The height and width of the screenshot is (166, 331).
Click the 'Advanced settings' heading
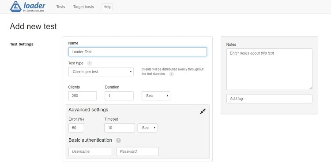click(88, 110)
